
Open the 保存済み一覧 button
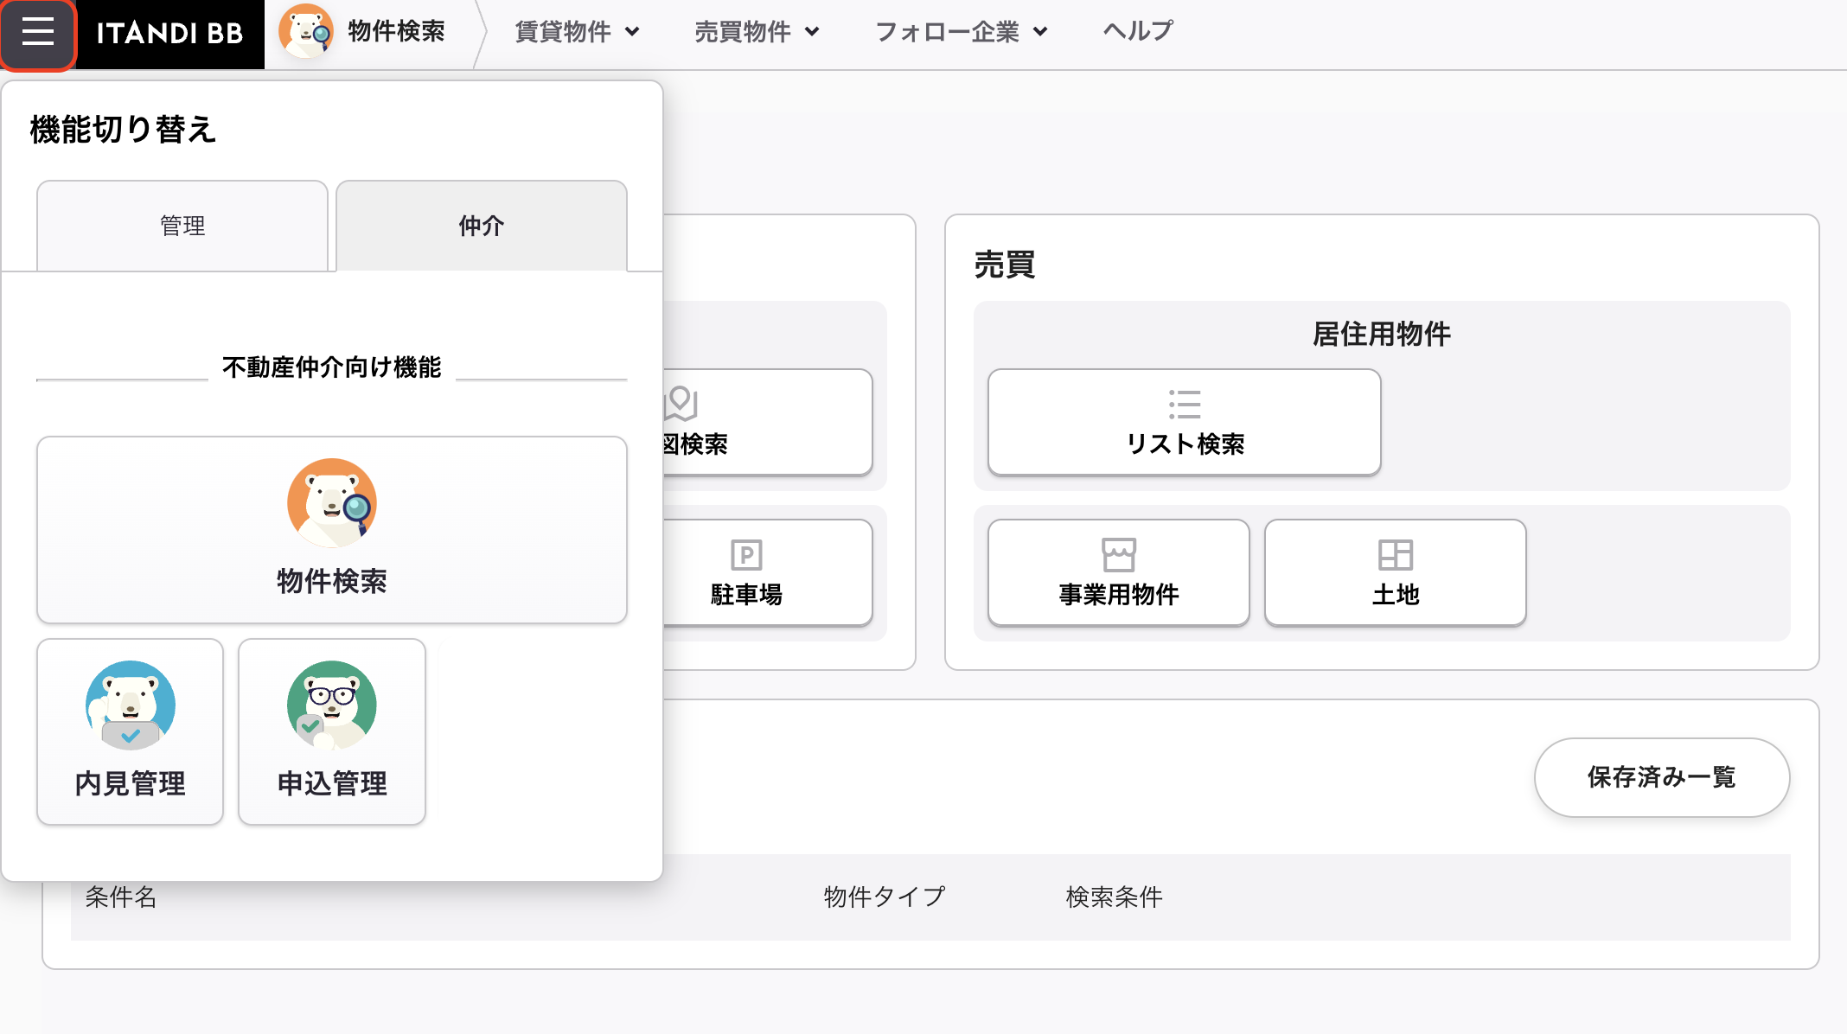(x=1662, y=777)
